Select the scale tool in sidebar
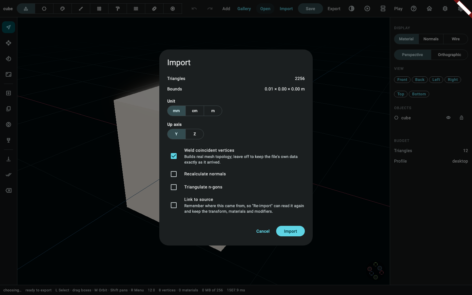This screenshot has width=472, height=295. coord(9,74)
